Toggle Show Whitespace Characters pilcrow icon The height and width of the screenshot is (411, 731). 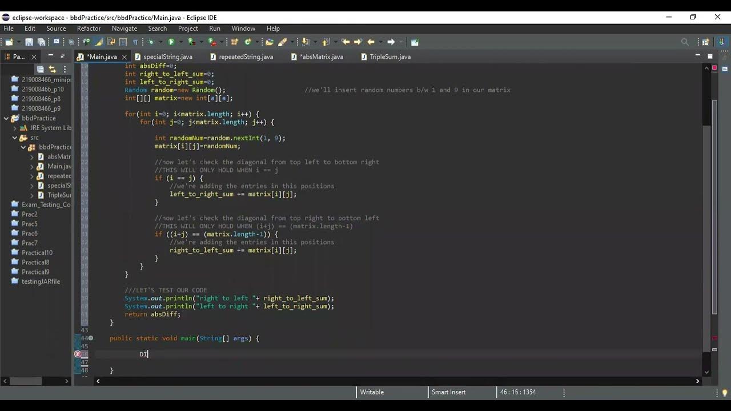pos(135,42)
